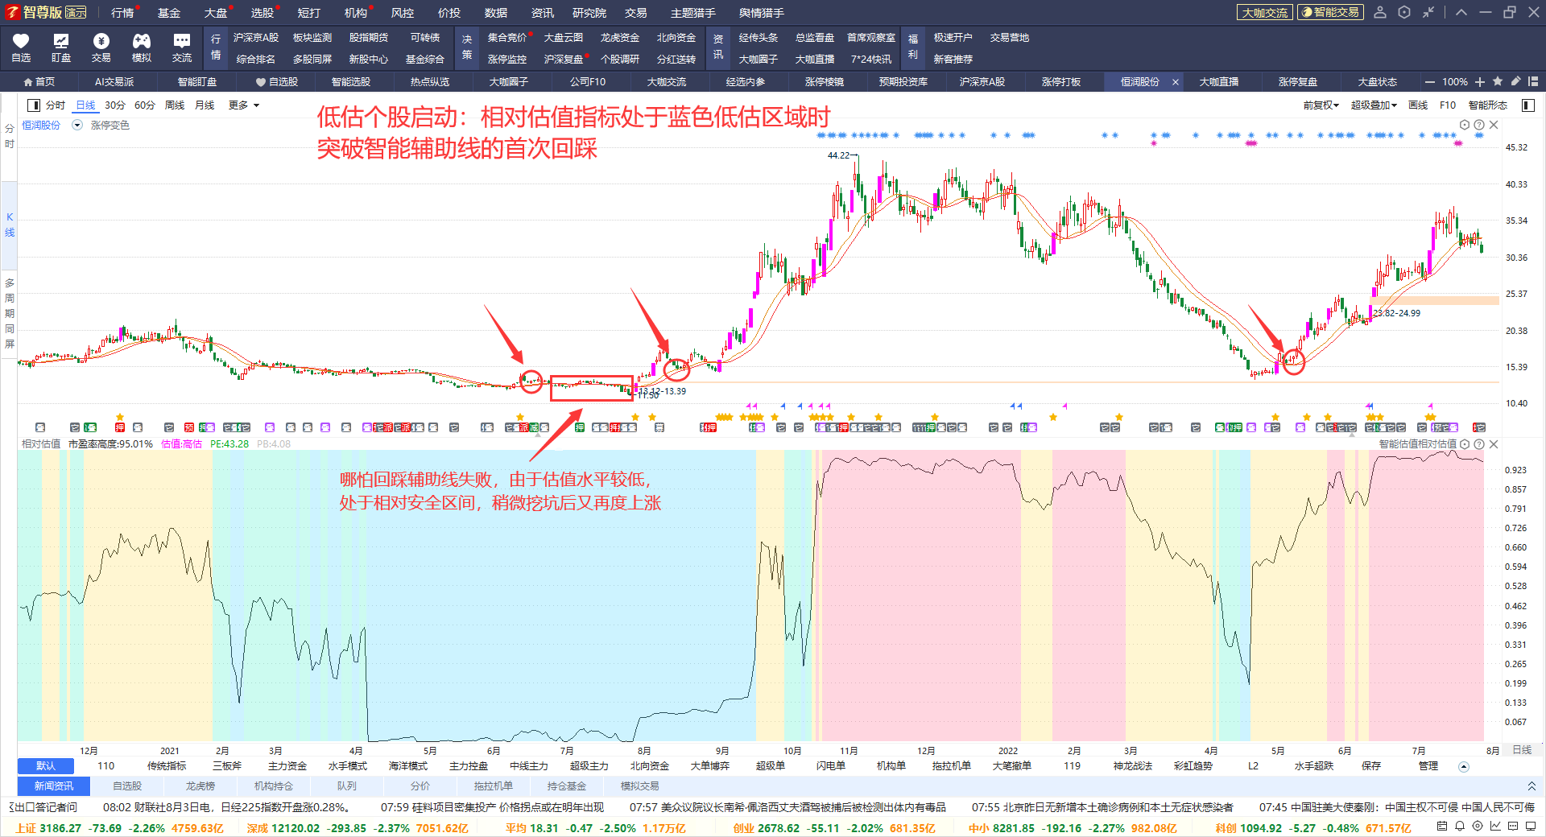
Task: Open 龙虎资金 in 决策 group
Action: click(620, 38)
